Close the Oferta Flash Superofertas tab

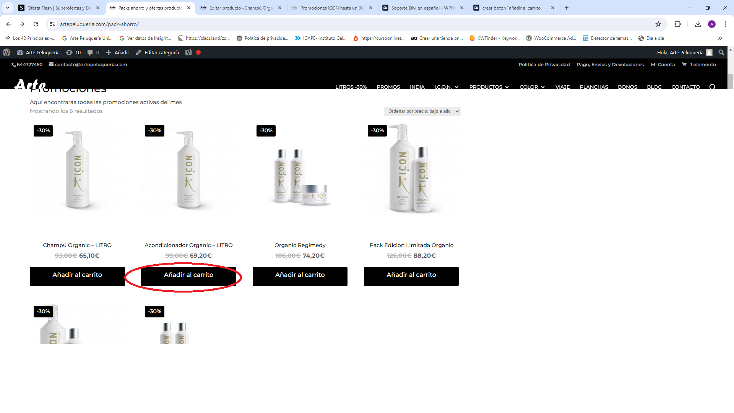[x=98, y=8]
